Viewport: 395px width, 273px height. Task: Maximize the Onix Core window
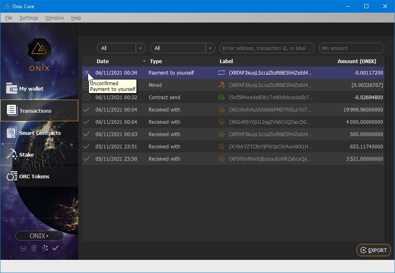click(x=366, y=6)
